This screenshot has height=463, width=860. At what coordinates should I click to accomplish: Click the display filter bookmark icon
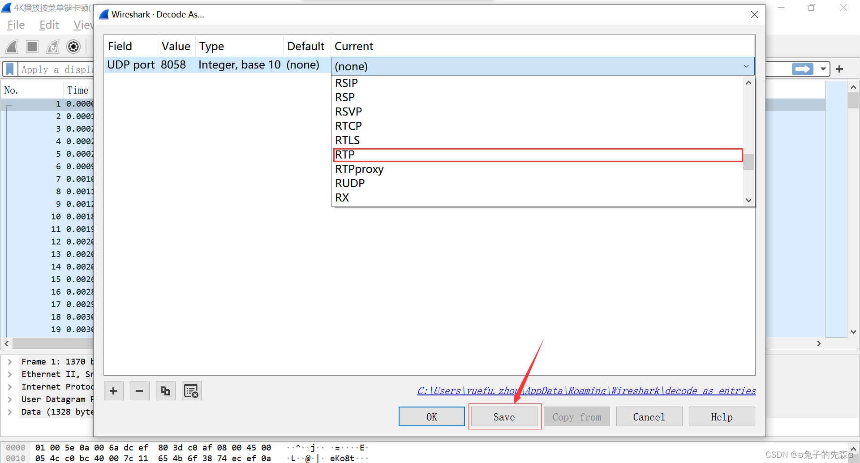point(10,69)
